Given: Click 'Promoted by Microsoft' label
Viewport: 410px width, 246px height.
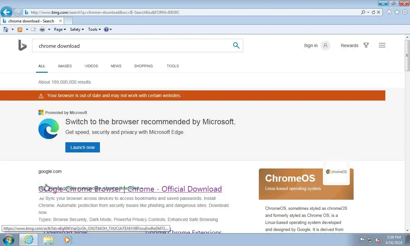Looking at the screenshot, I should [x=66, y=113].
